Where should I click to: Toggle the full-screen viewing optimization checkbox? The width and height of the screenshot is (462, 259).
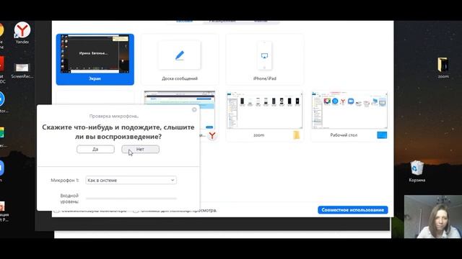[135, 211]
